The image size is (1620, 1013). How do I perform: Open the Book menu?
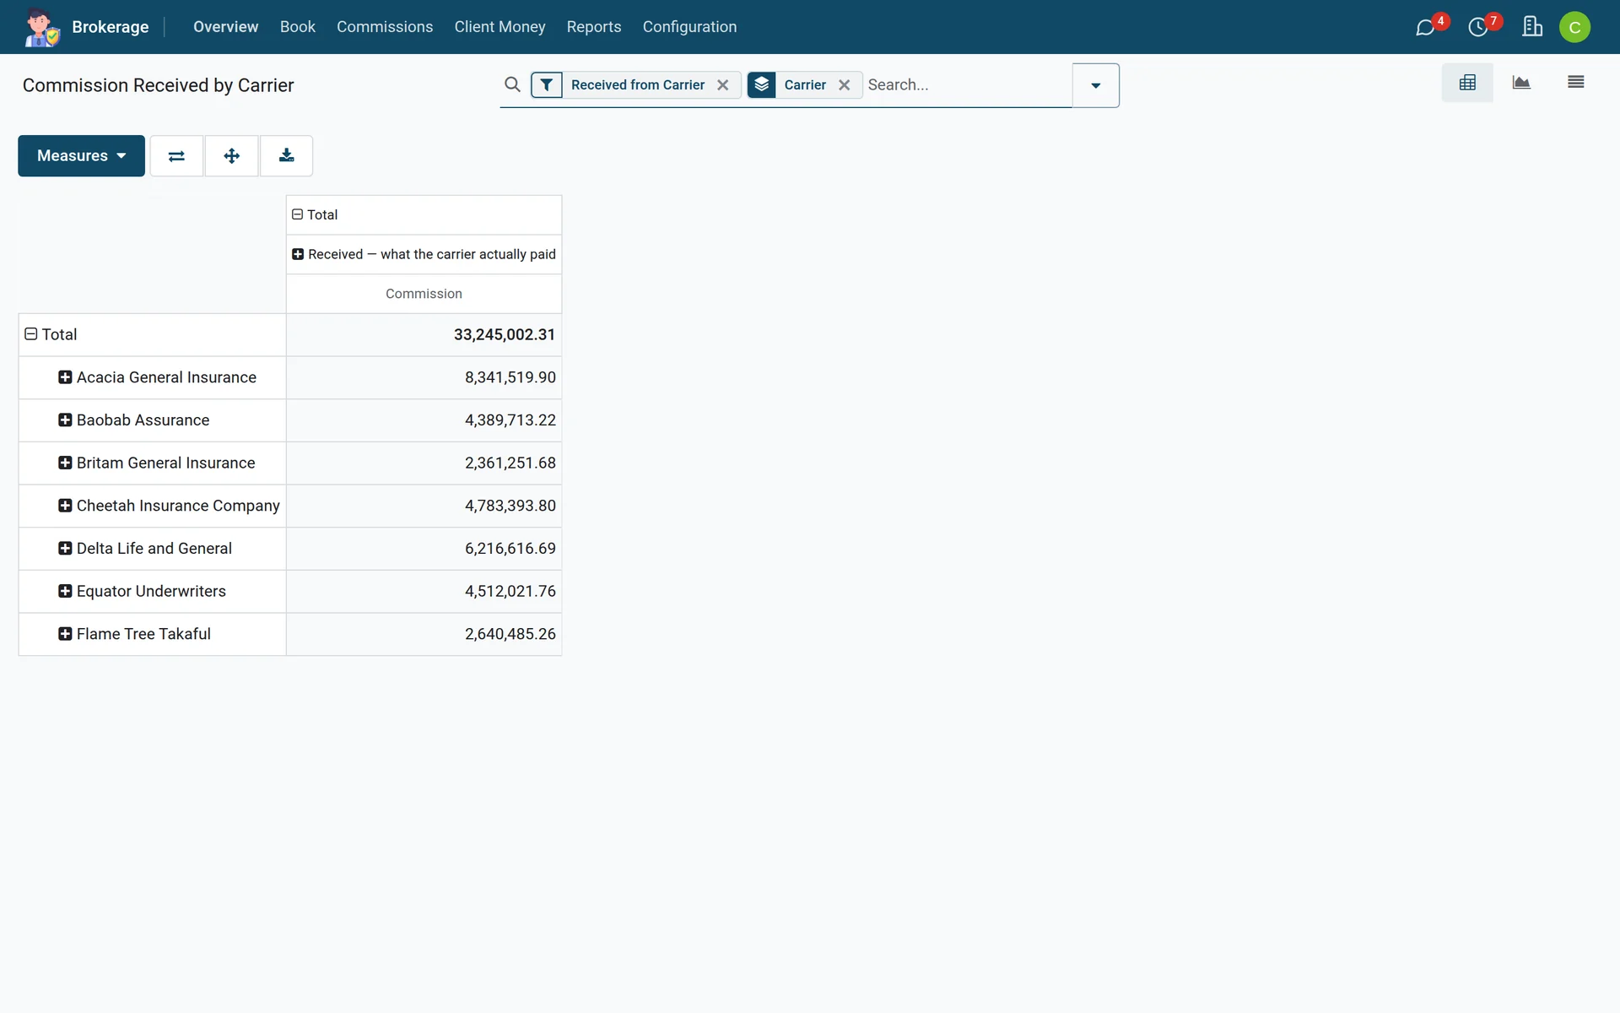click(297, 27)
